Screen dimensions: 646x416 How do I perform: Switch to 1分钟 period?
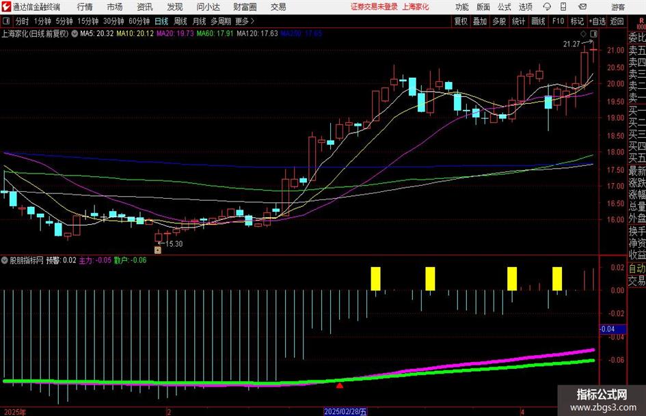[42, 21]
